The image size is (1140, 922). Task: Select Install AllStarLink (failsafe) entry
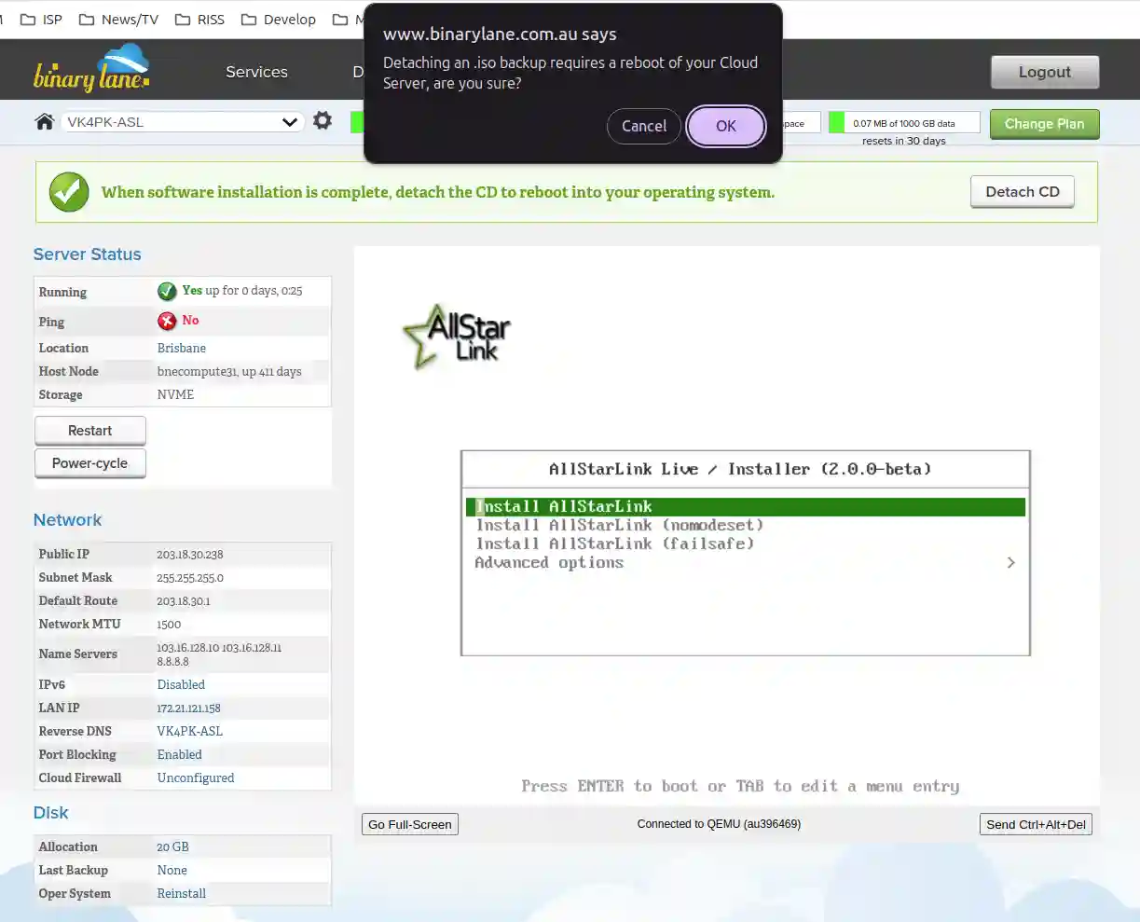click(614, 544)
